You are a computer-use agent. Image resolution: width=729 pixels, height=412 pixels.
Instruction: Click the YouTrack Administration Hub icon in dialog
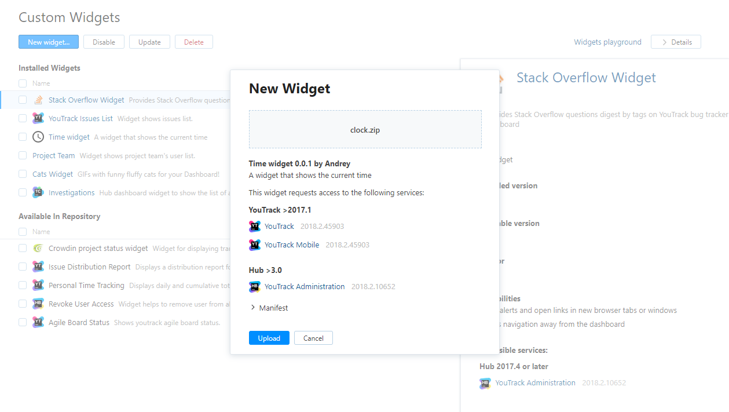(x=255, y=287)
